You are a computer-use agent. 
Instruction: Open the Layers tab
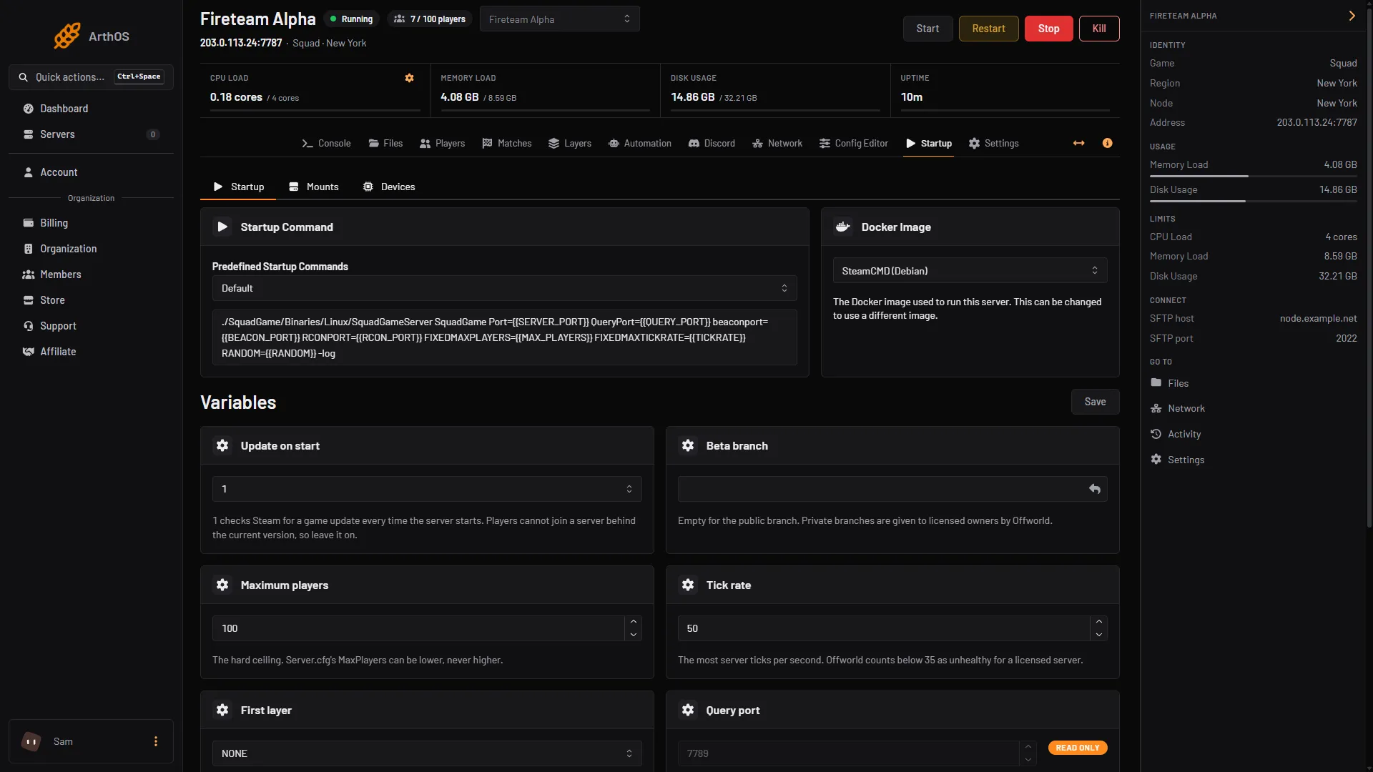(570, 143)
